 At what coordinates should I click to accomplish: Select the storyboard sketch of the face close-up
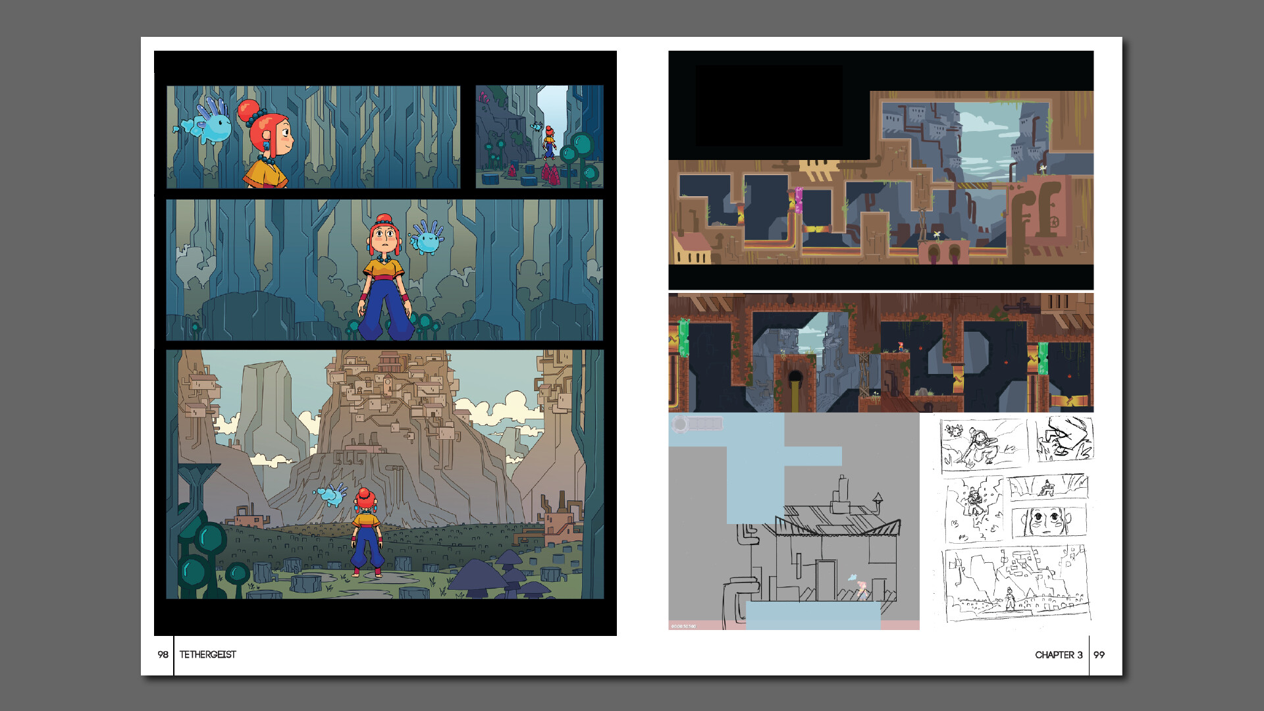click(x=1049, y=523)
